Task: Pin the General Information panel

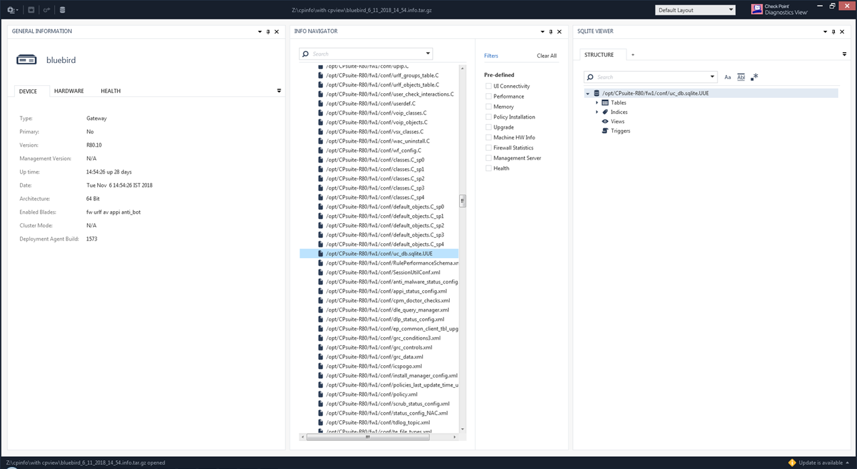Action: 268,31
